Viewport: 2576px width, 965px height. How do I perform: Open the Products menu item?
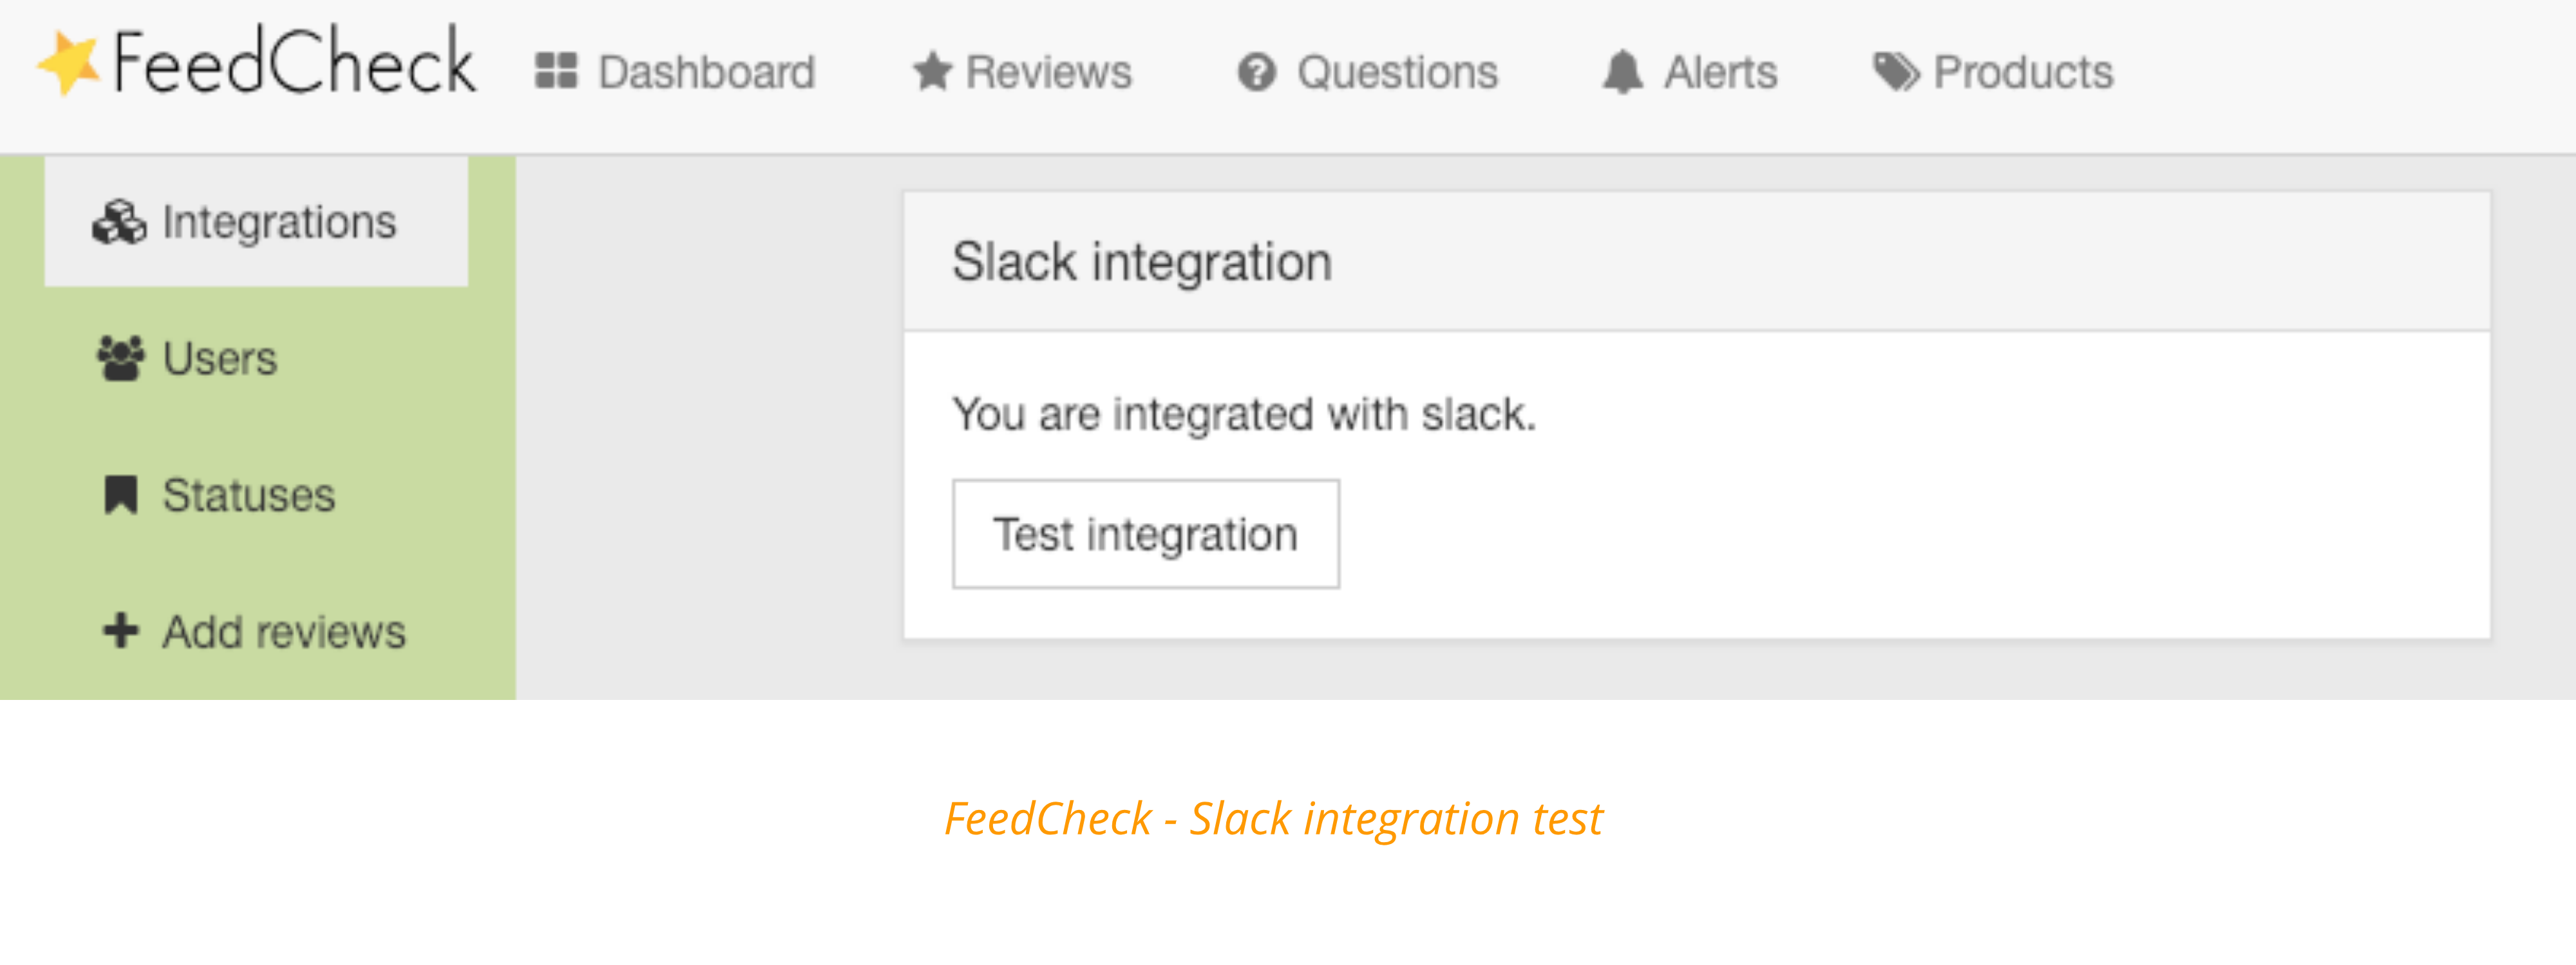click(x=1993, y=72)
